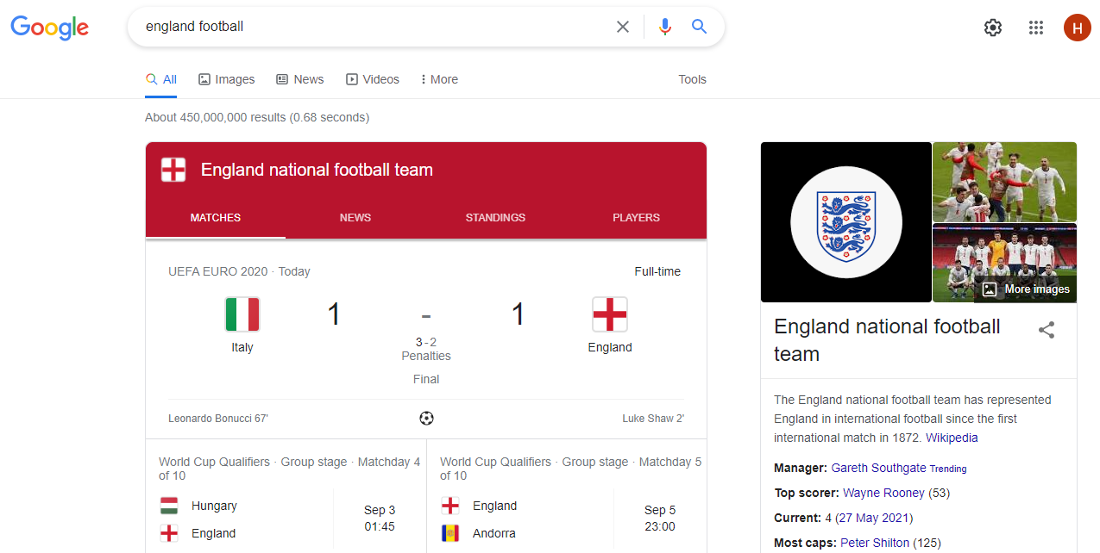Click the England vs Andorra fixture time

pos(660,519)
